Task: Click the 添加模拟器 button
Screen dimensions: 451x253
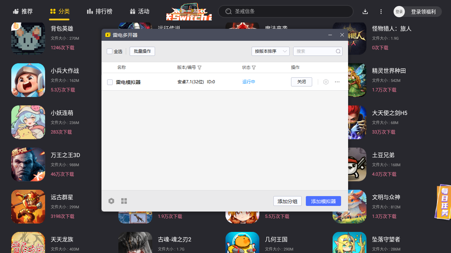Action: pyautogui.click(x=323, y=201)
